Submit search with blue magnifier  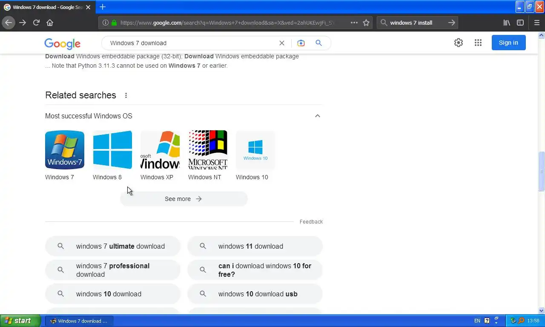point(318,43)
